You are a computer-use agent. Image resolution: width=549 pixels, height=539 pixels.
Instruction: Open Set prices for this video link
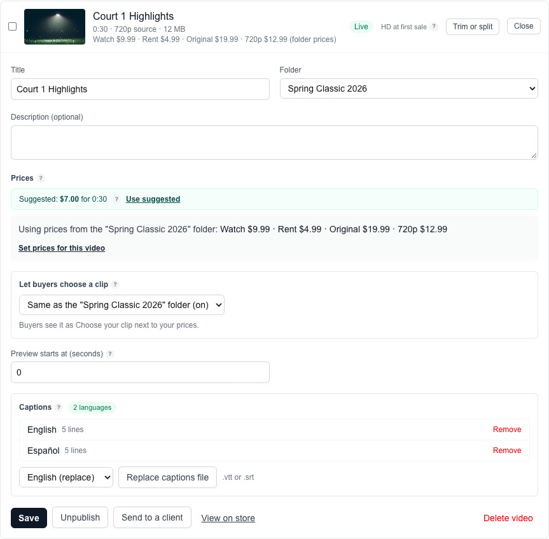[62, 248]
